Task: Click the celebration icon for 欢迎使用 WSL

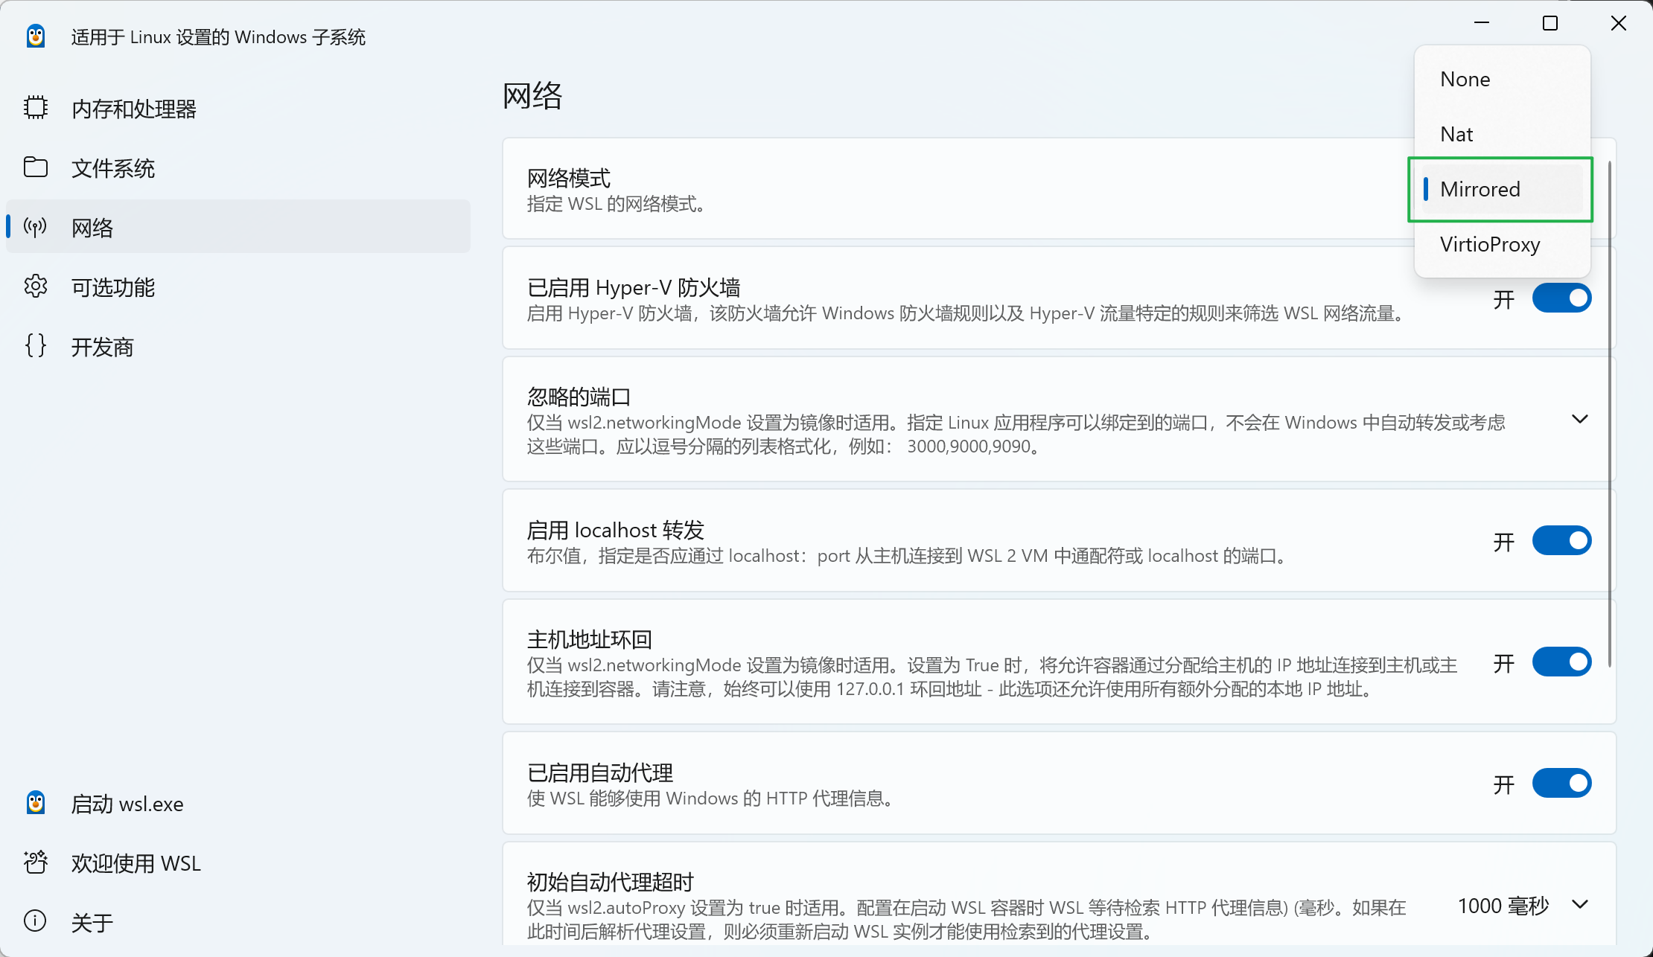Action: (35, 862)
